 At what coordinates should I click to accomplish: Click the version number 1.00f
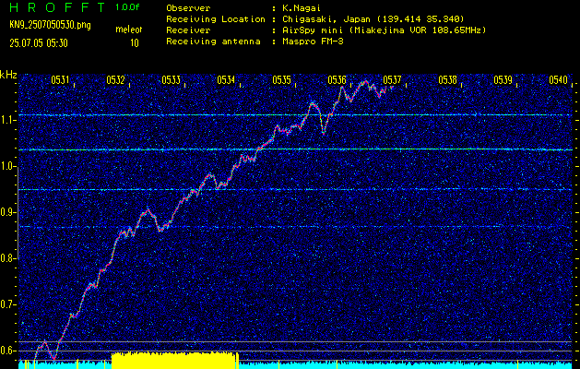coord(127,7)
